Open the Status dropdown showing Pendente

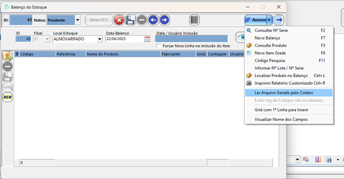(x=78, y=20)
